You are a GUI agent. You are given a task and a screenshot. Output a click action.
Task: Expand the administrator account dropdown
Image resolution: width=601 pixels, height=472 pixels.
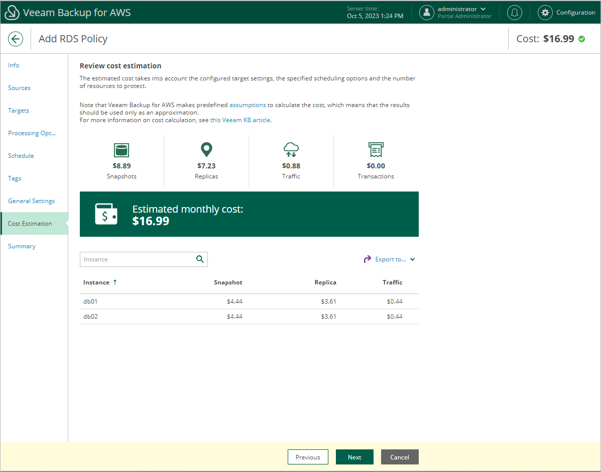483,9
